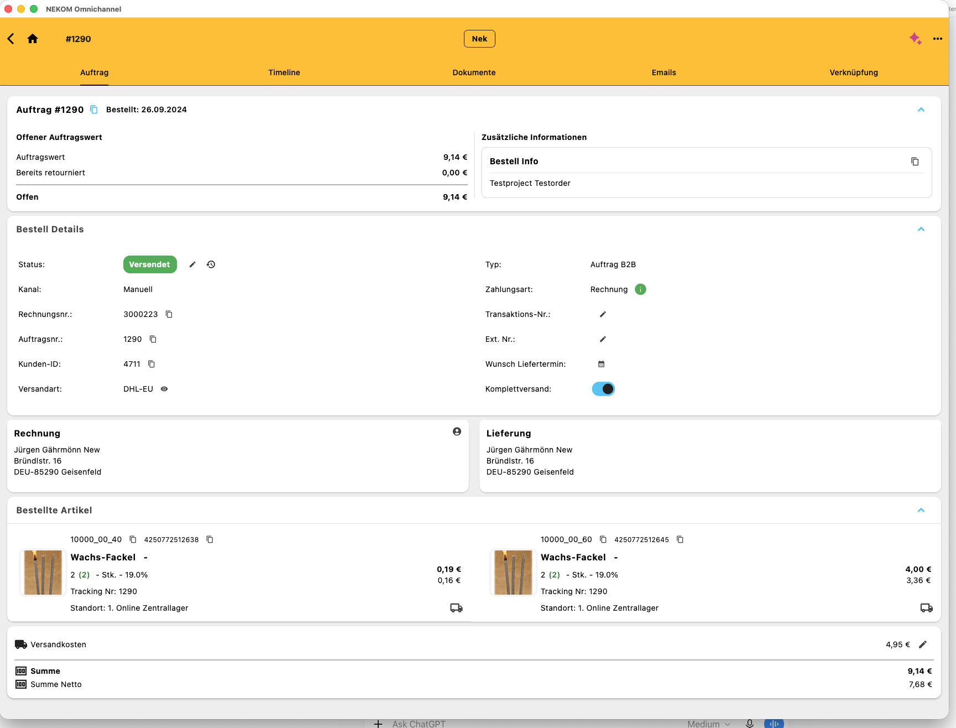Image resolution: width=956 pixels, height=728 pixels.
Task: Switch to the Verknüpfung tab
Action: tap(854, 72)
